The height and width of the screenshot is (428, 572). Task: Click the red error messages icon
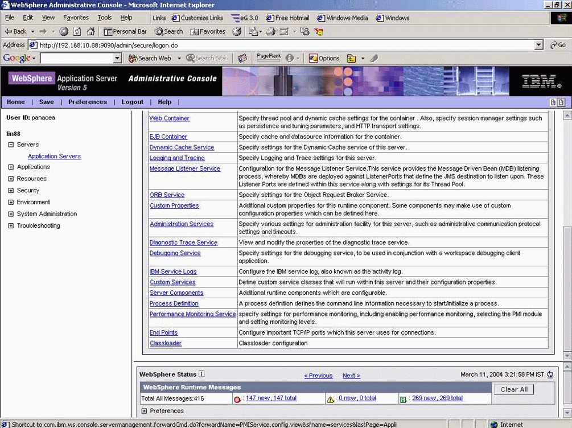(237, 400)
